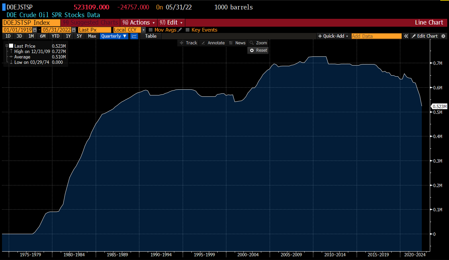The image size is (449, 260).
Task: Click the line chart view icon
Action: [x=134, y=36]
